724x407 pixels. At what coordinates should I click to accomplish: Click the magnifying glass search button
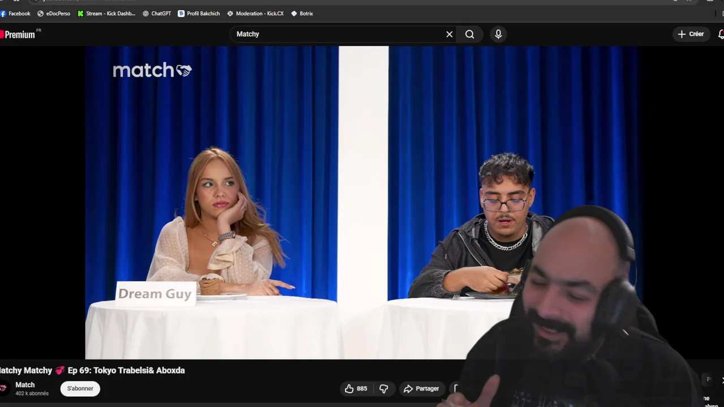click(x=469, y=34)
